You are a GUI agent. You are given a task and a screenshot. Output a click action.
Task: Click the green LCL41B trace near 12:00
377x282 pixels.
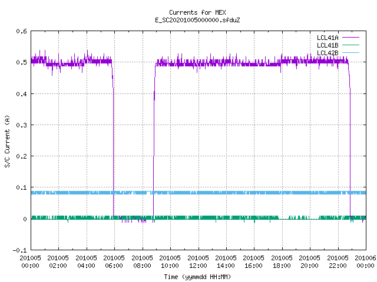[198, 217]
